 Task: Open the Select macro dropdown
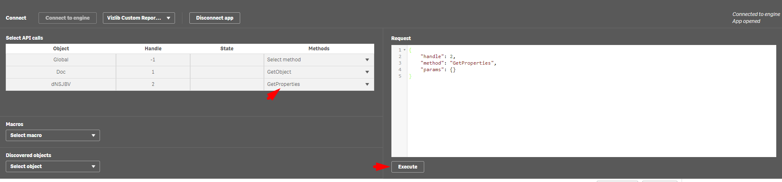coord(53,135)
